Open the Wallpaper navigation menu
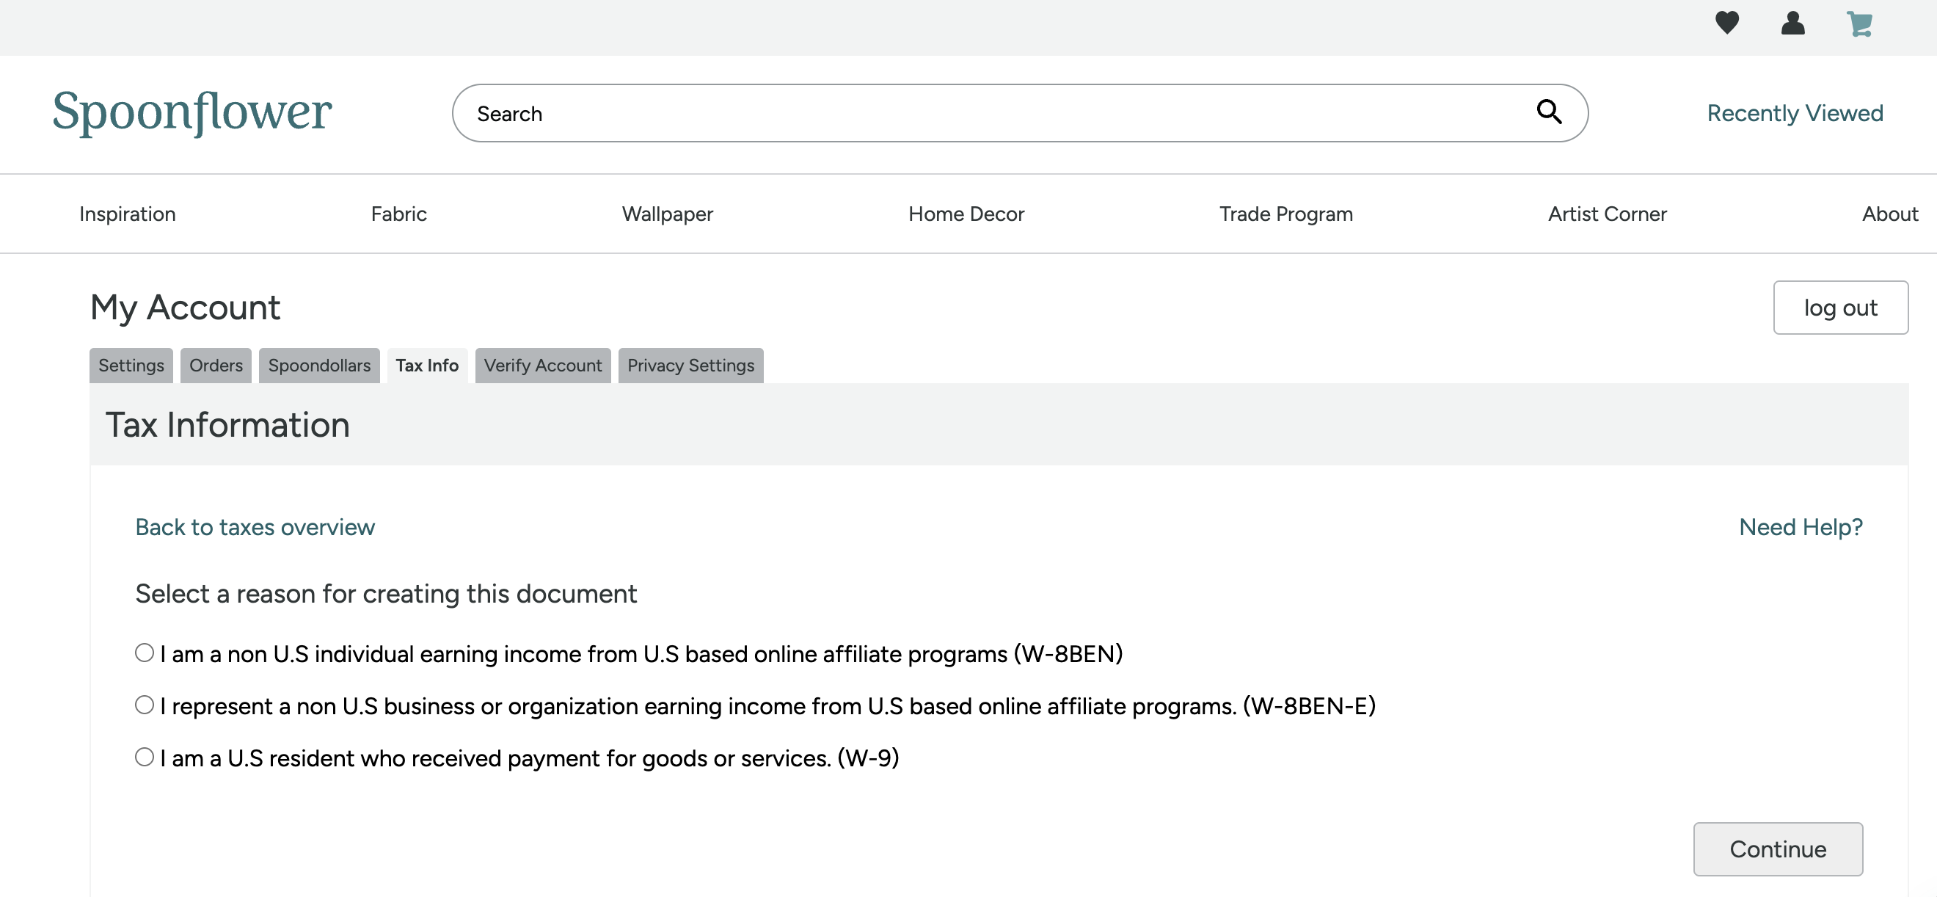 [667, 214]
